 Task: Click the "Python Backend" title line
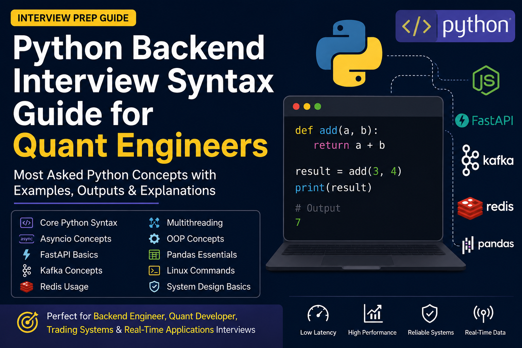(x=139, y=49)
